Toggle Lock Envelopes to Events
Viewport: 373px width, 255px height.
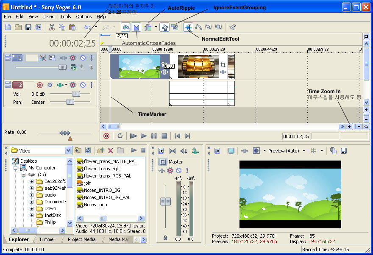tap(164, 28)
